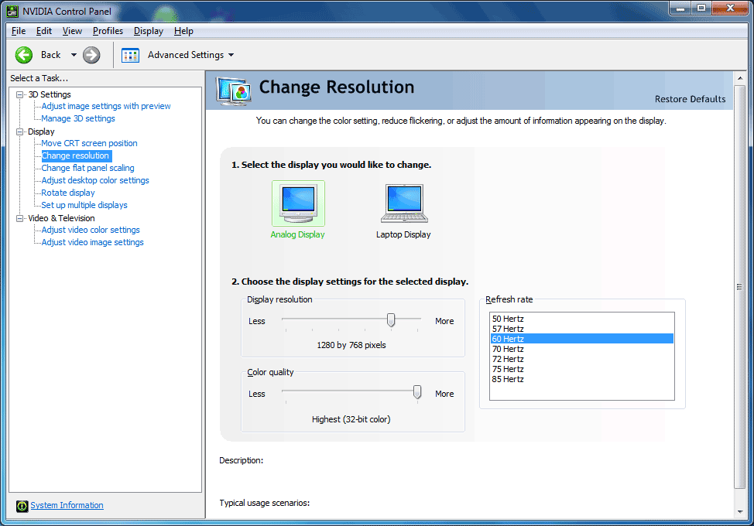This screenshot has width=754, height=526.
Task: Collapse the Video & Television tree node
Action: 19,218
